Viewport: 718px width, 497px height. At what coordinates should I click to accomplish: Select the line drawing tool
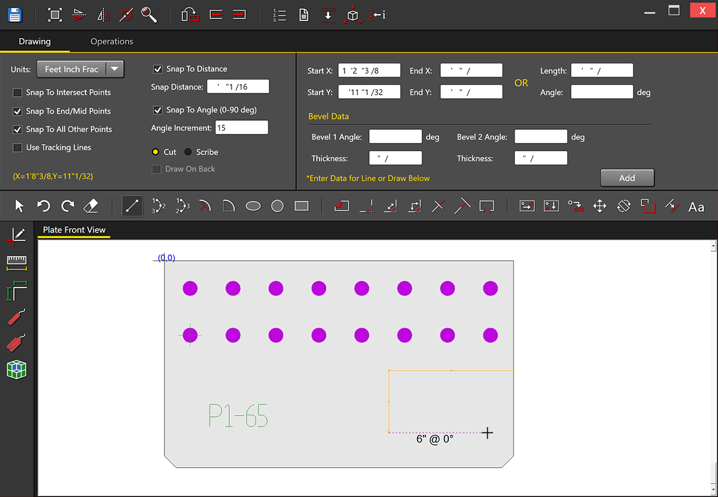(132, 206)
